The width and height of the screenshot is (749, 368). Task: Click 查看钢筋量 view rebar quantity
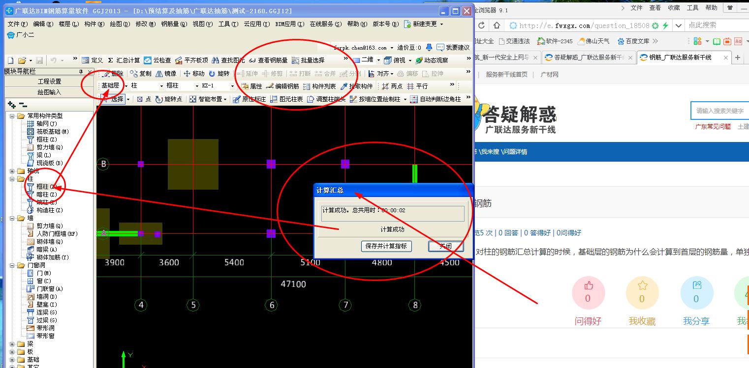[268, 60]
